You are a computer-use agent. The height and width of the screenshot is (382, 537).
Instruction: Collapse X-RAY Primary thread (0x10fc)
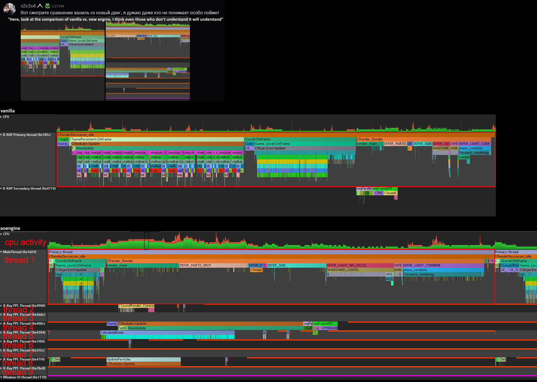tap(1, 135)
